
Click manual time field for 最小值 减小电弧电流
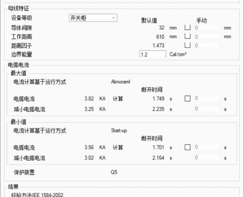click(x=207, y=158)
